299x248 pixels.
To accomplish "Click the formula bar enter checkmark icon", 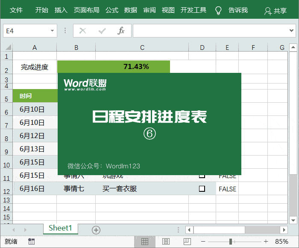I will [102, 31].
